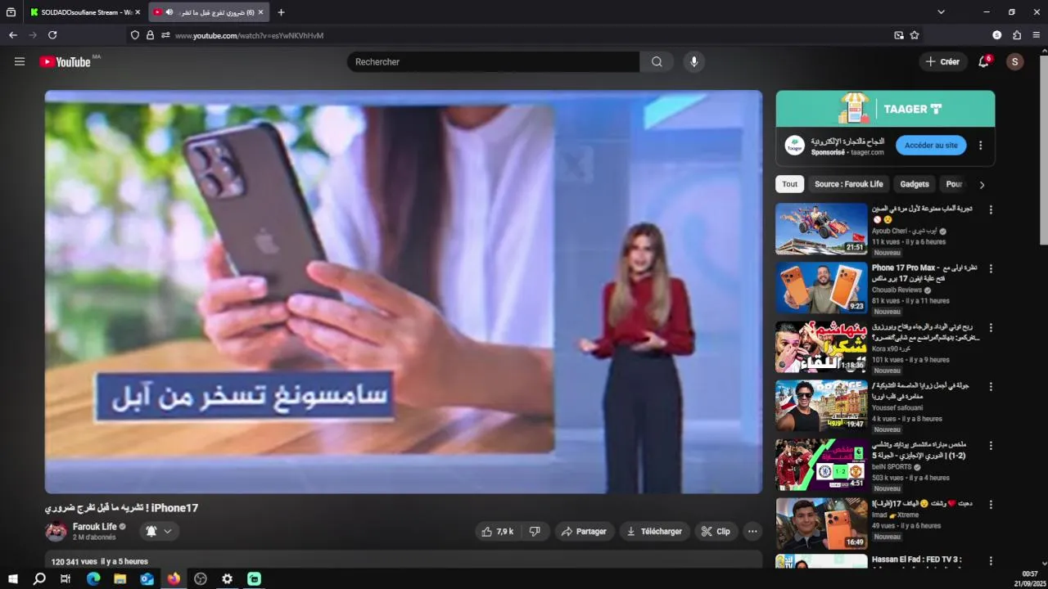Open options menu for beIN SPORTS video

click(x=991, y=446)
